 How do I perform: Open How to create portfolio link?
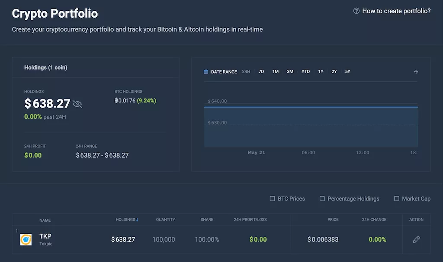(396, 11)
